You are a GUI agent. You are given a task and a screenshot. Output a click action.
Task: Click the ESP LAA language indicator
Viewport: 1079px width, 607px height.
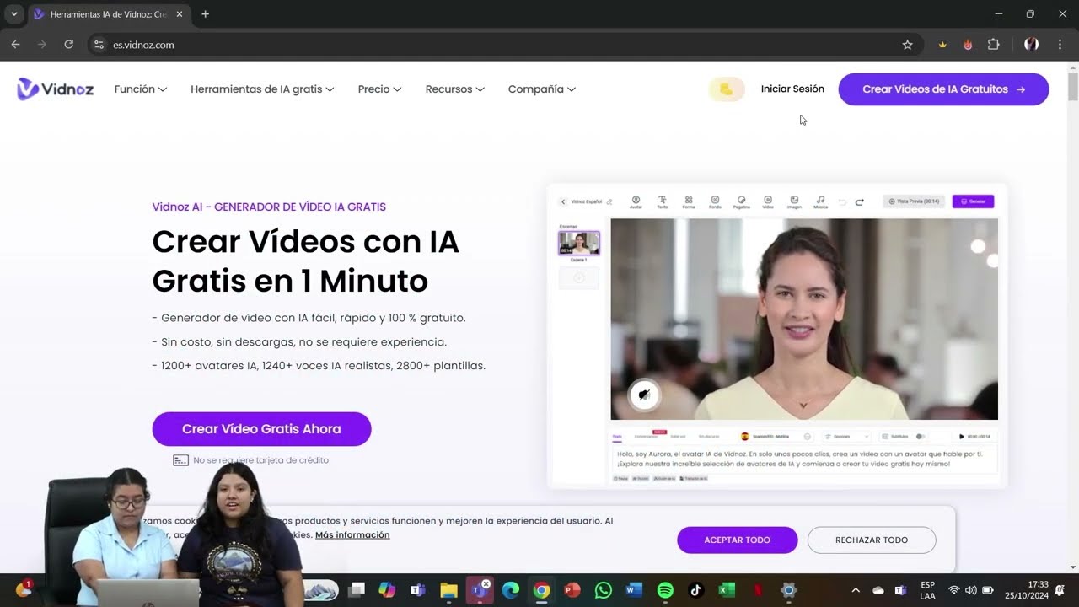pos(927,590)
